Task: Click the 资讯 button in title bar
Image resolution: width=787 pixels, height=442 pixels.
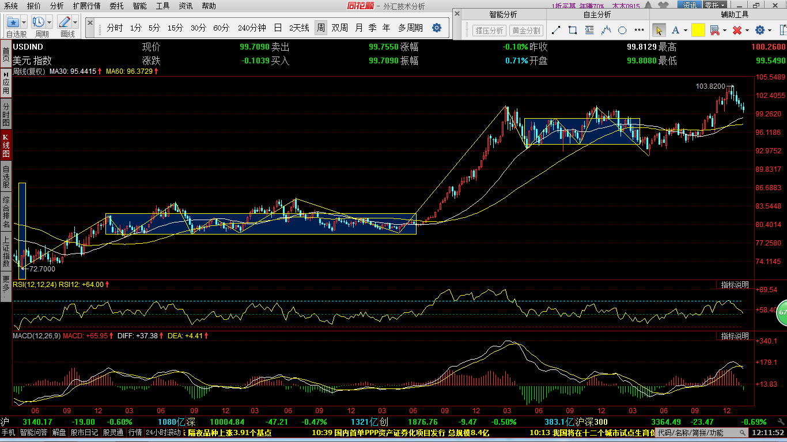Action: 689,6
